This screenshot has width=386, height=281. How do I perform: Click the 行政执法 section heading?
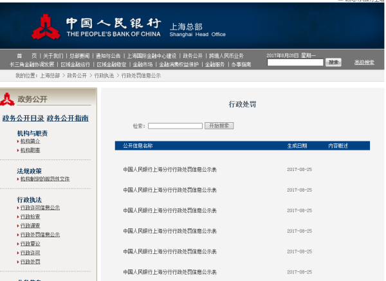(30, 200)
